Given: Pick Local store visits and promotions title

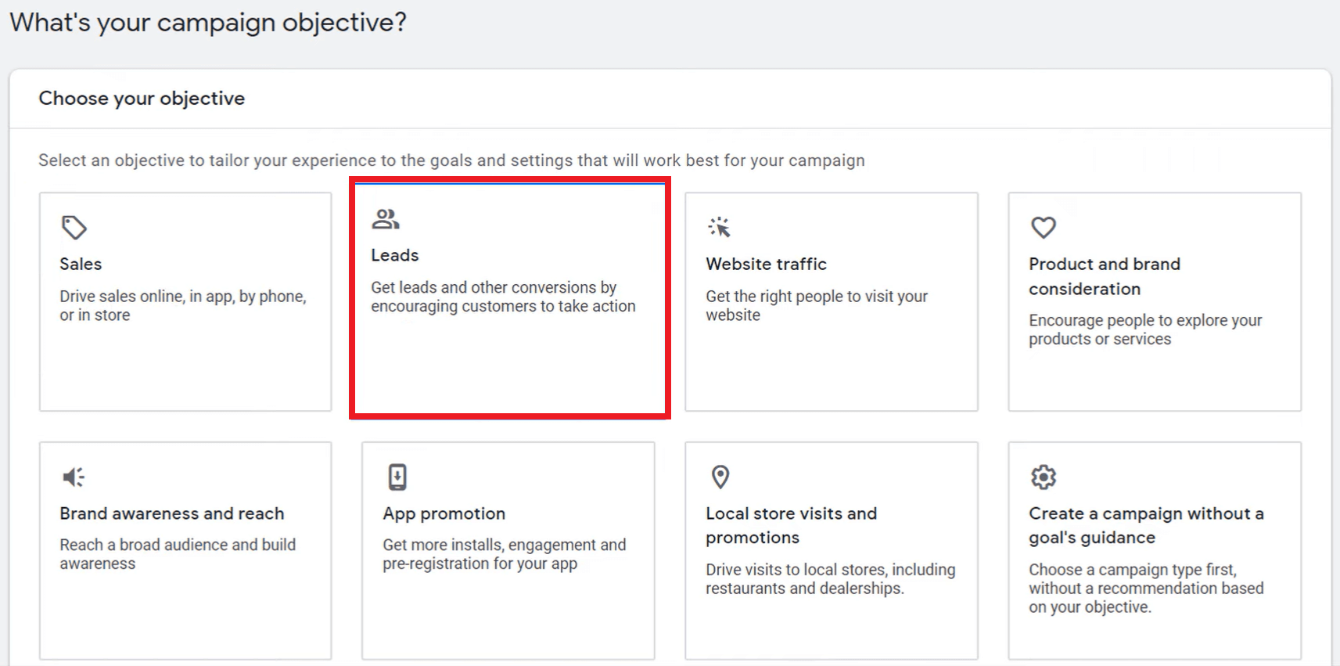Looking at the screenshot, I should 791,526.
